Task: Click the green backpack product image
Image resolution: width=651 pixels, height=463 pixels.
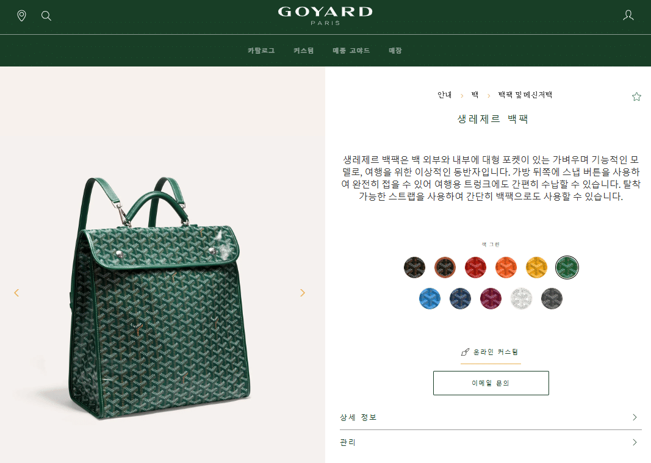Action: tap(159, 297)
